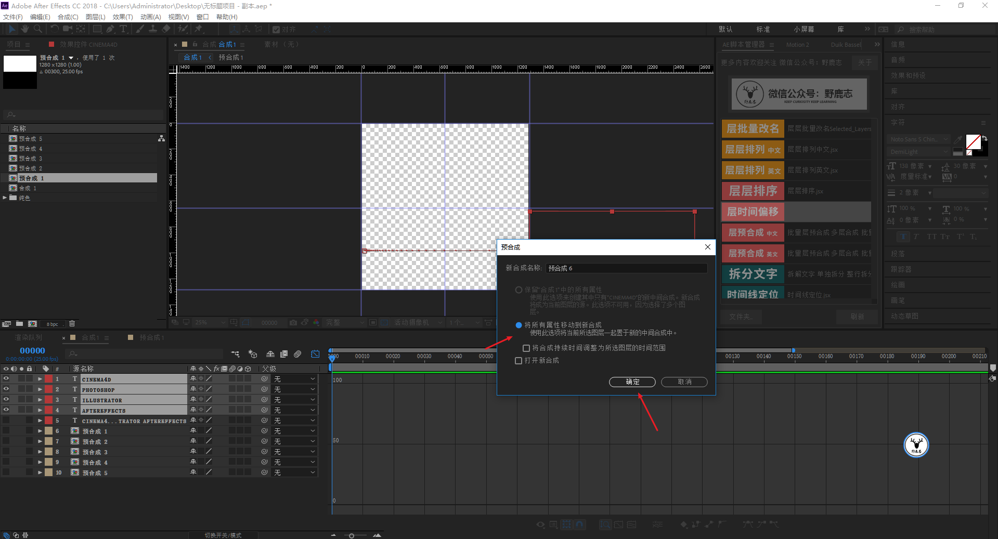Viewport: 998px width, 539px height.
Task: Click the 取消 button
Action: point(684,382)
